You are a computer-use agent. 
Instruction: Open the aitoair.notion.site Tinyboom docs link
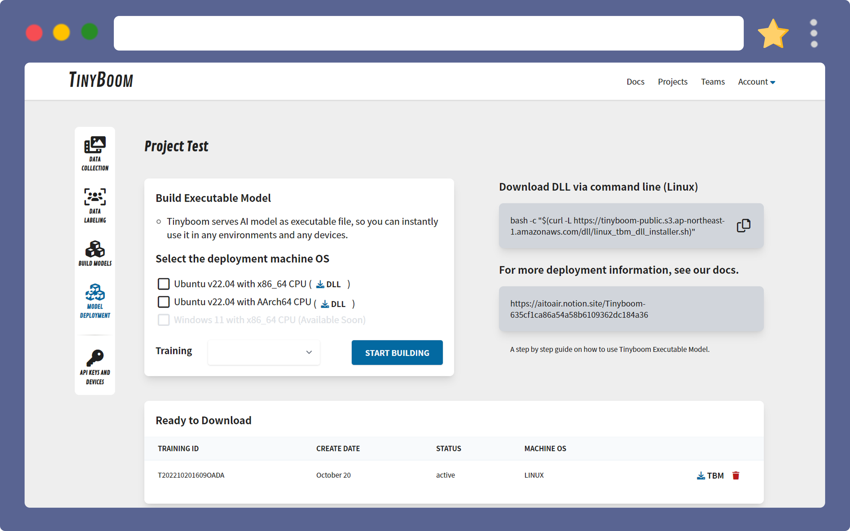pyautogui.click(x=579, y=309)
